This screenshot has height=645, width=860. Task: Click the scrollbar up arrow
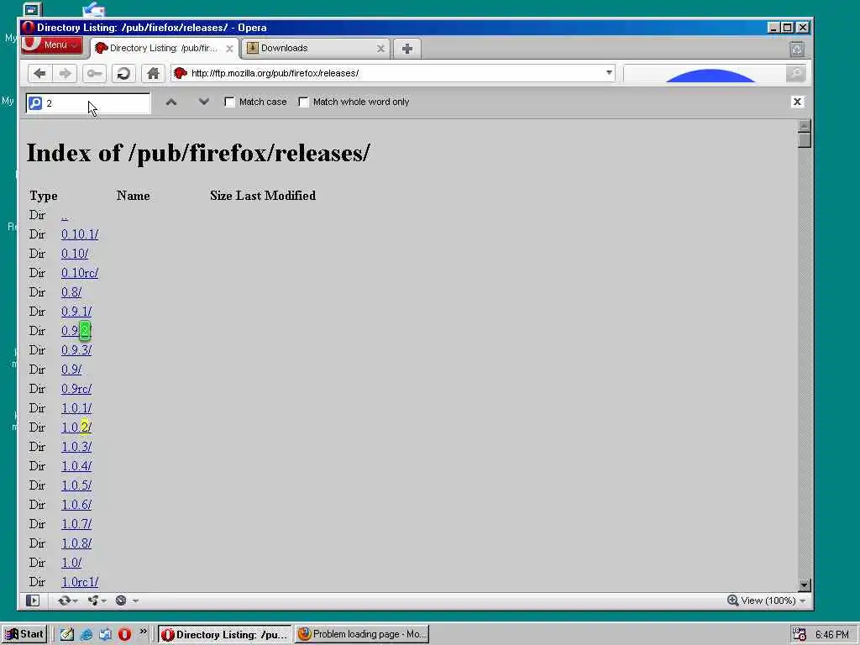point(804,126)
